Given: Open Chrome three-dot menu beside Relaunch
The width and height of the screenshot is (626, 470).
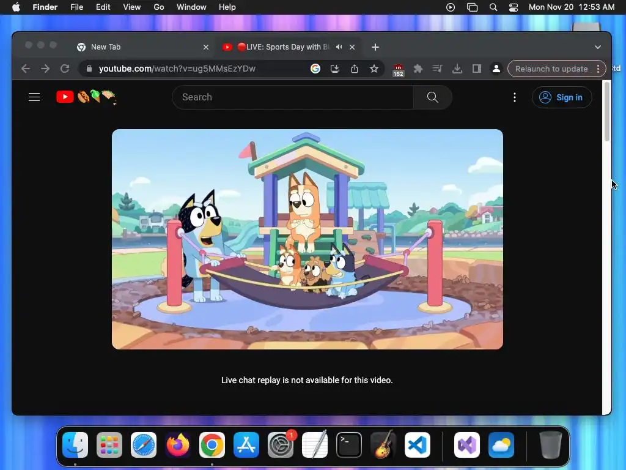Looking at the screenshot, I should [x=598, y=69].
